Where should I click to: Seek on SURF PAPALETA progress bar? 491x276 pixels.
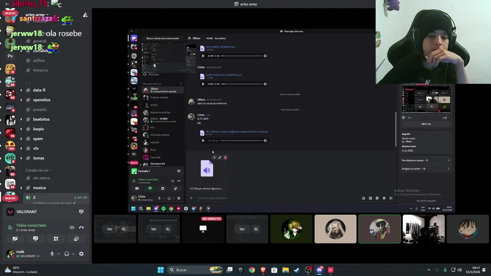coord(241,84)
